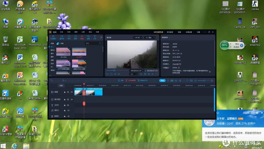
Task: Switch to the music note audio tab
Action: [x=76, y=38]
